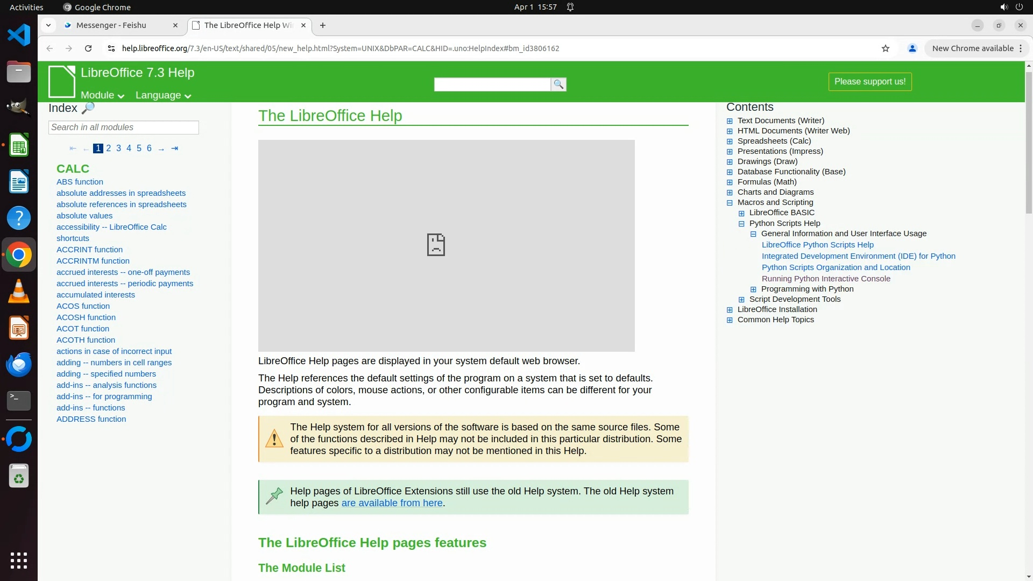The width and height of the screenshot is (1033, 581).
Task: Open the Language dropdown menu
Action: tap(163, 95)
